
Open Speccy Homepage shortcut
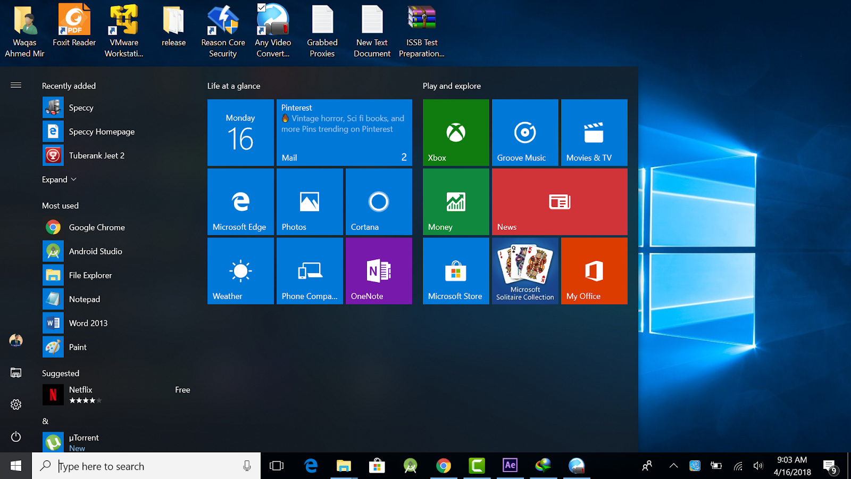point(116,131)
